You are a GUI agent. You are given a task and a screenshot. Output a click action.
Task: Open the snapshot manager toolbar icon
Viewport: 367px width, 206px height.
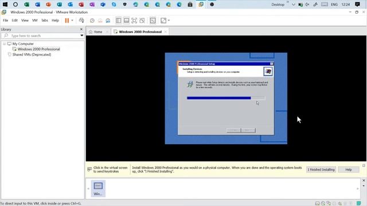click(x=108, y=21)
